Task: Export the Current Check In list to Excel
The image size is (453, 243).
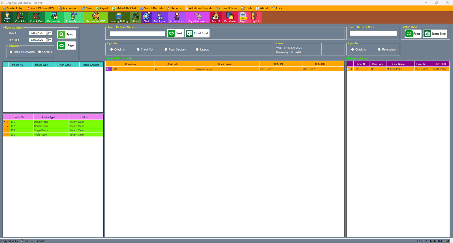Action: coord(197,33)
